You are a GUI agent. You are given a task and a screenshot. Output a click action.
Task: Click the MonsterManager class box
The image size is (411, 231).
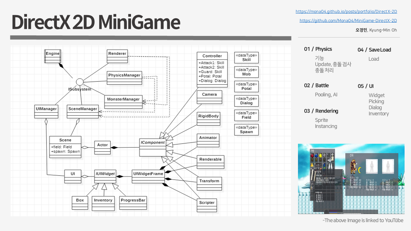point(123,102)
